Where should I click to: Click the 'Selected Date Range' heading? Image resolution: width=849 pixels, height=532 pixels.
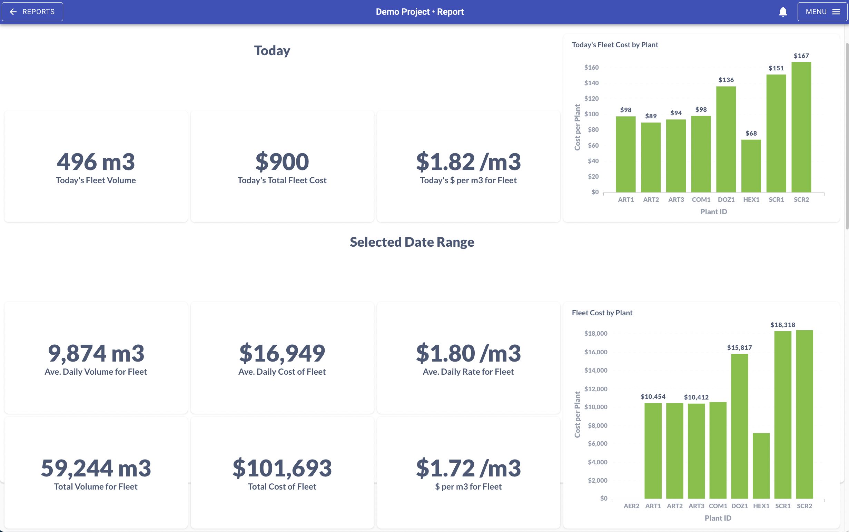(412, 242)
